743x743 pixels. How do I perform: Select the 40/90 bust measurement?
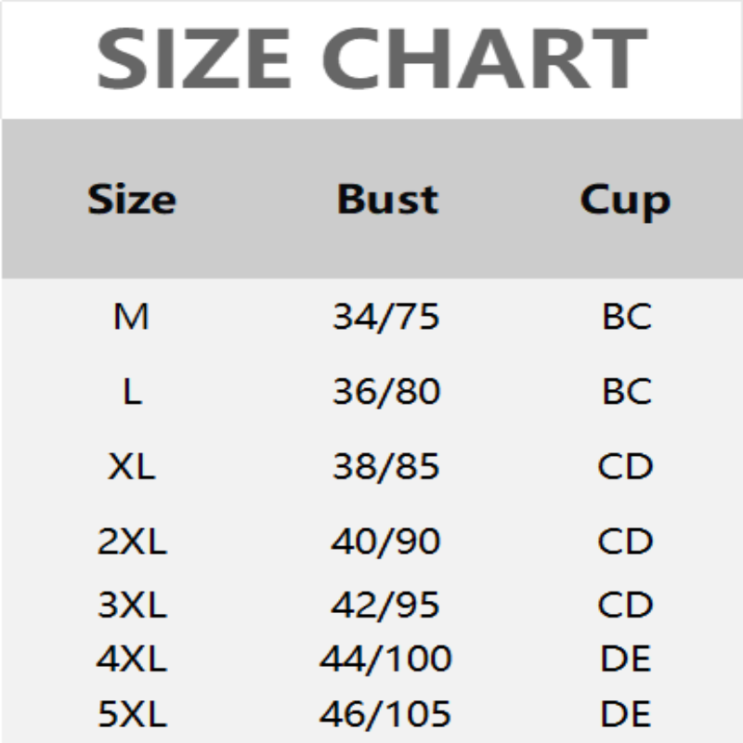385,541
